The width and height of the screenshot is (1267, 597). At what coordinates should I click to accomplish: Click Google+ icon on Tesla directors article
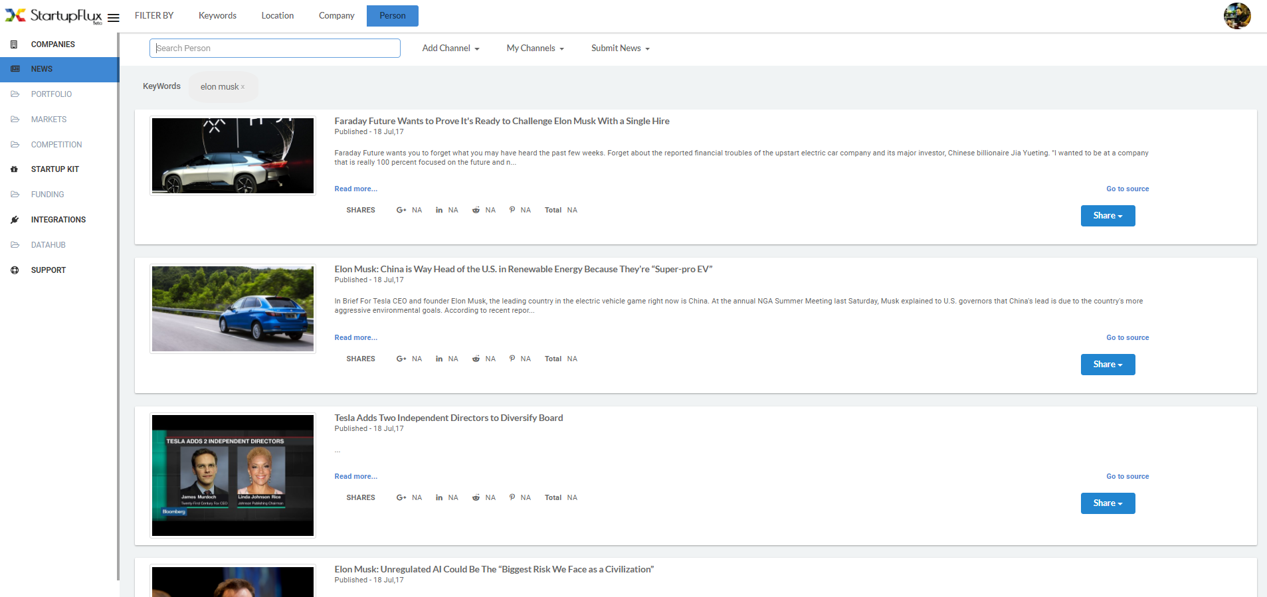pos(401,497)
